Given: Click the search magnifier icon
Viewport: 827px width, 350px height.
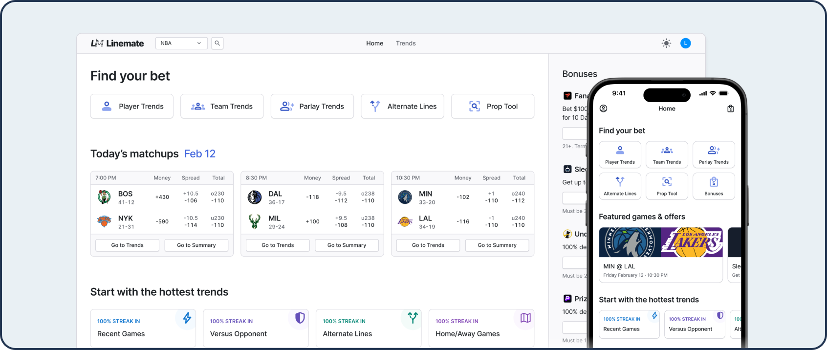Looking at the screenshot, I should pos(218,43).
